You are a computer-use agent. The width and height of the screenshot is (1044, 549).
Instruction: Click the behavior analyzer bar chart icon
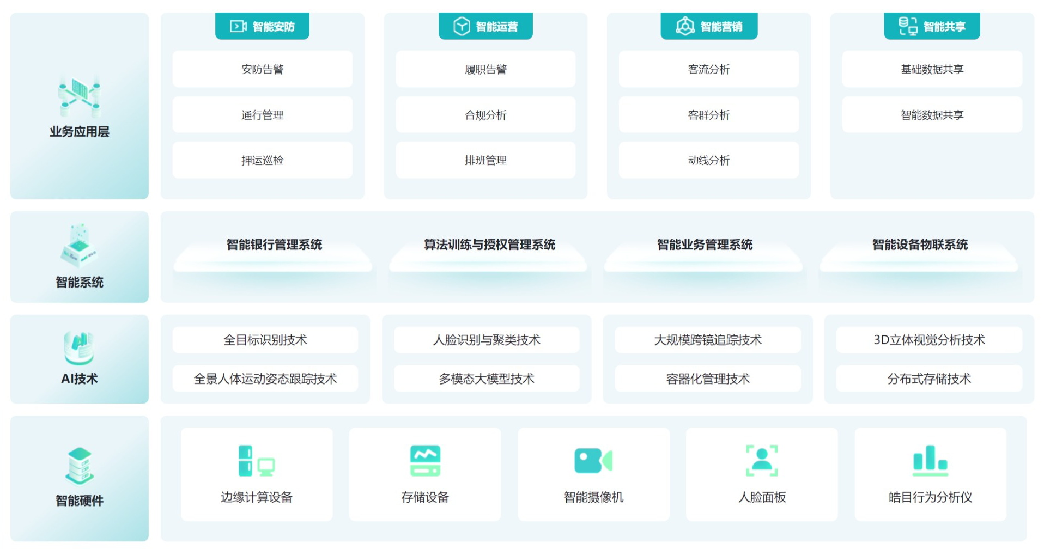[x=930, y=459]
